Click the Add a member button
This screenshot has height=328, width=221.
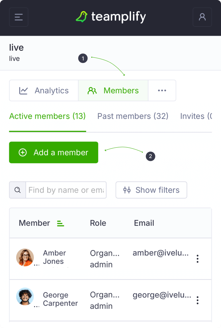(53, 153)
